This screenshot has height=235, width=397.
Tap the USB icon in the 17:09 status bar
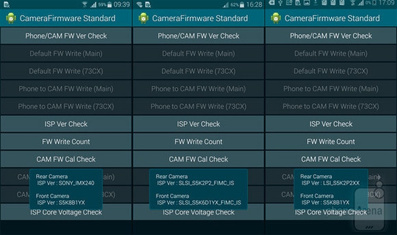pyautogui.click(x=280, y=3)
